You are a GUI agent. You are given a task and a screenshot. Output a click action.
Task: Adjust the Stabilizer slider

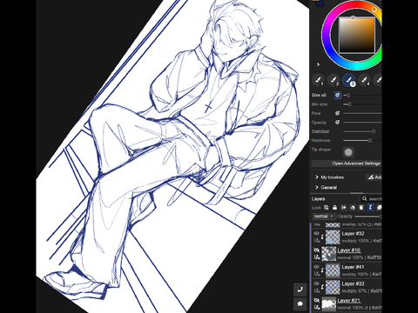coord(362,131)
